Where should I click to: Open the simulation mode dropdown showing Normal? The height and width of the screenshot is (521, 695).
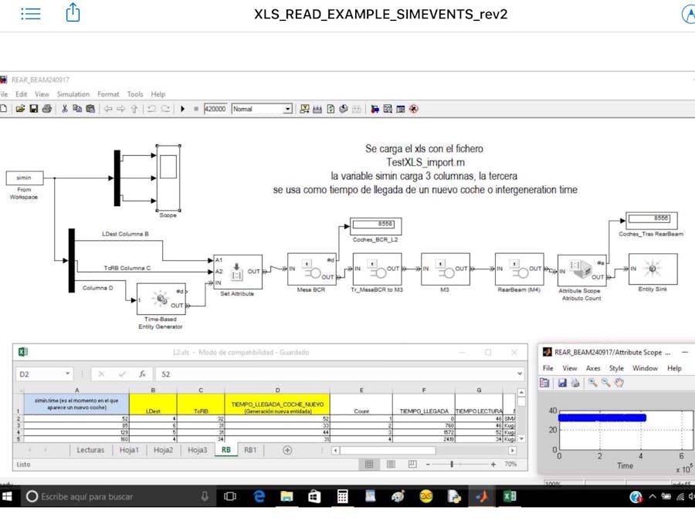(x=288, y=109)
